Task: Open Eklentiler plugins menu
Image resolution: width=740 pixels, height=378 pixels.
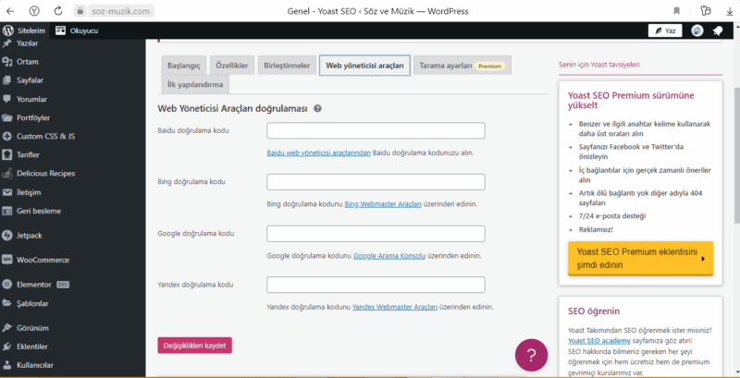Action: pos(37,347)
